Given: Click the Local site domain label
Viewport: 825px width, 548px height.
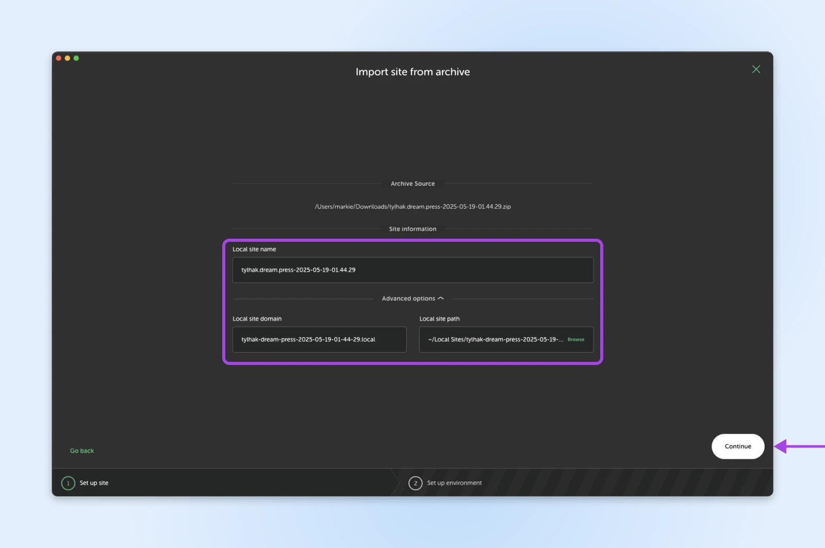Looking at the screenshot, I should 257,319.
